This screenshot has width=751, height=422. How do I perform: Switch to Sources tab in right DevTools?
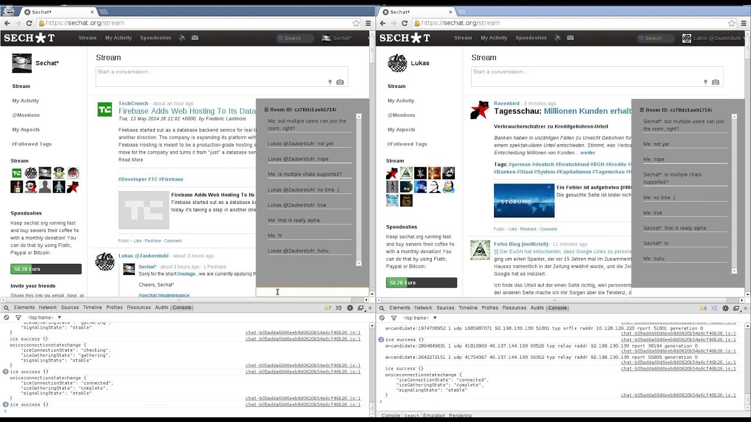pyautogui.click(x=445, y=308)
